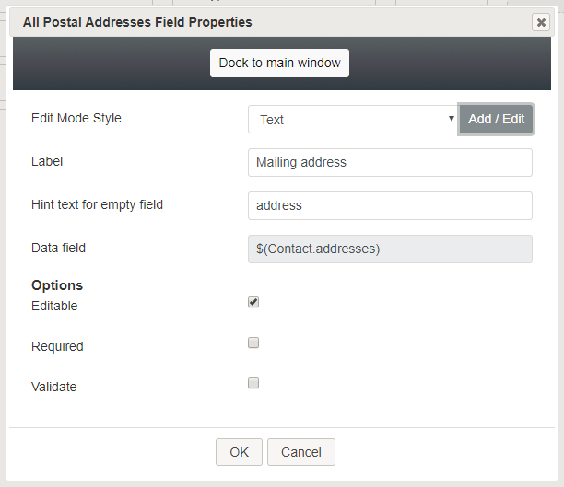
Task: Open the Edit Mode Style combo box
Action: click(x=353, y=120)
